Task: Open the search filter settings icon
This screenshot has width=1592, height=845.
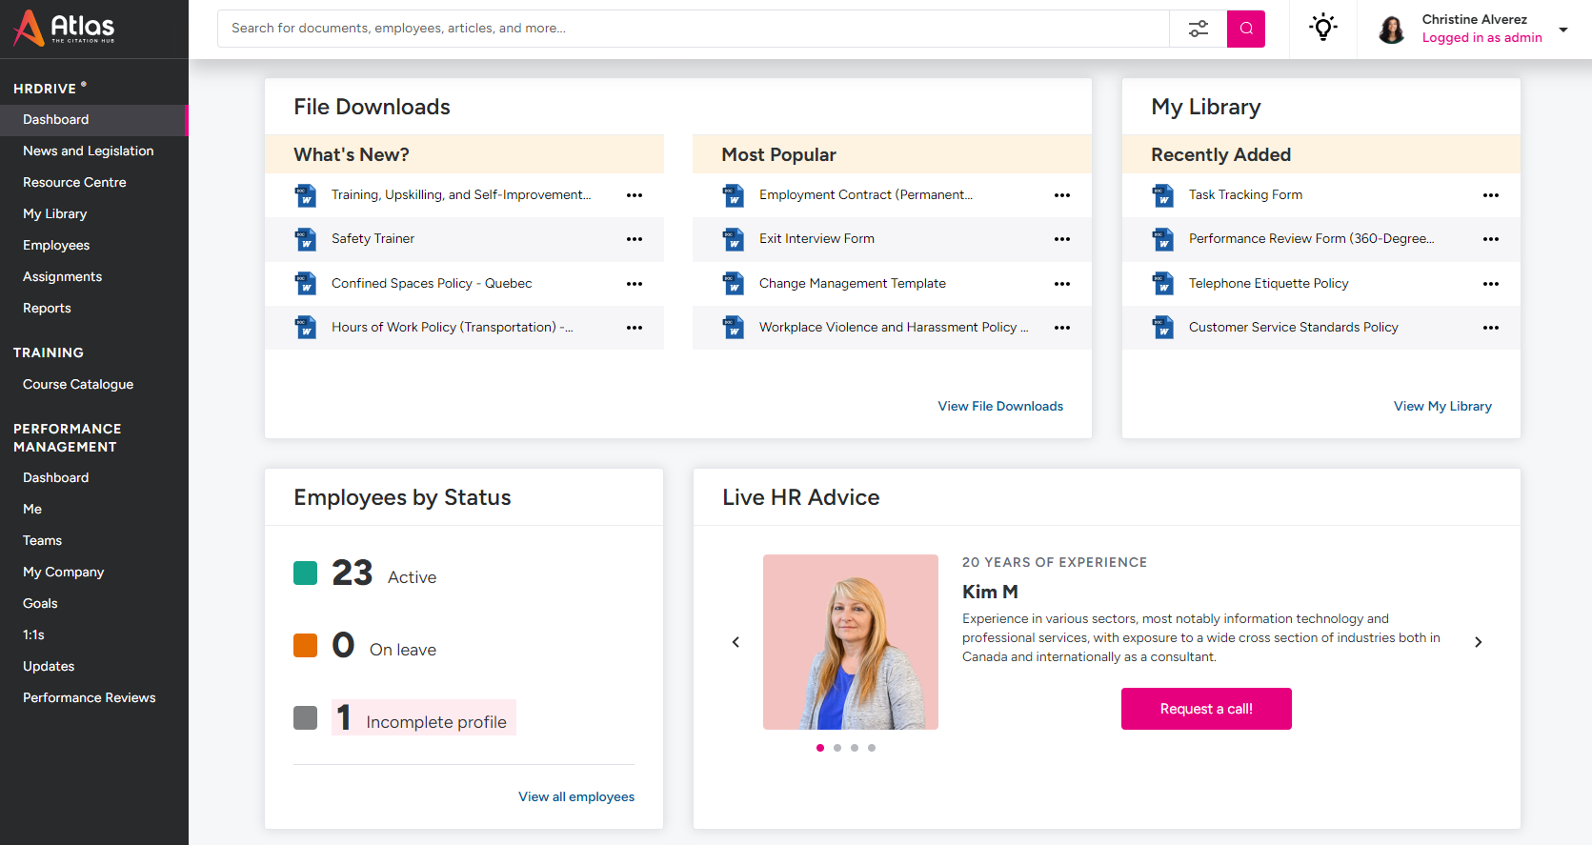Action: click(1198, 29)
